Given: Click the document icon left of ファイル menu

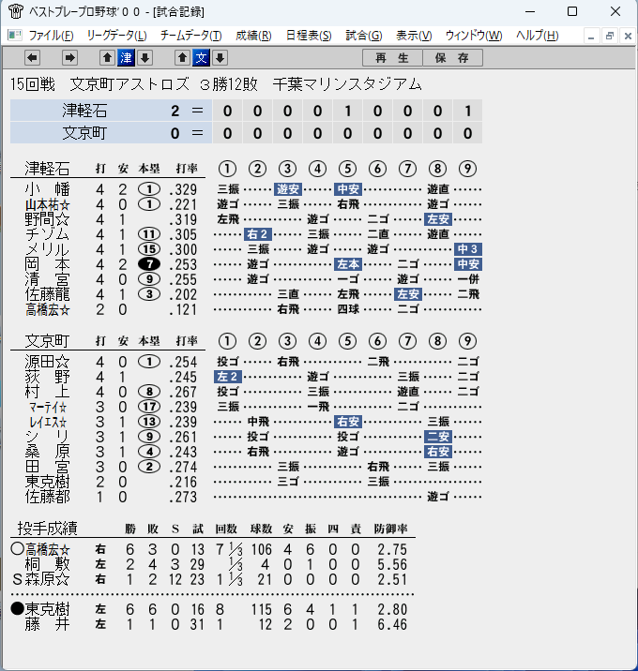Looking at the screenshot, I should (x=15, y=35).
